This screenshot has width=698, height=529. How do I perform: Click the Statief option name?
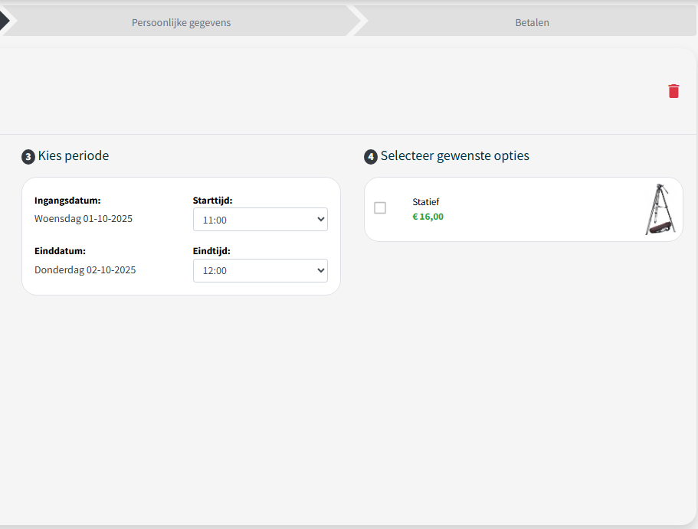426,202
